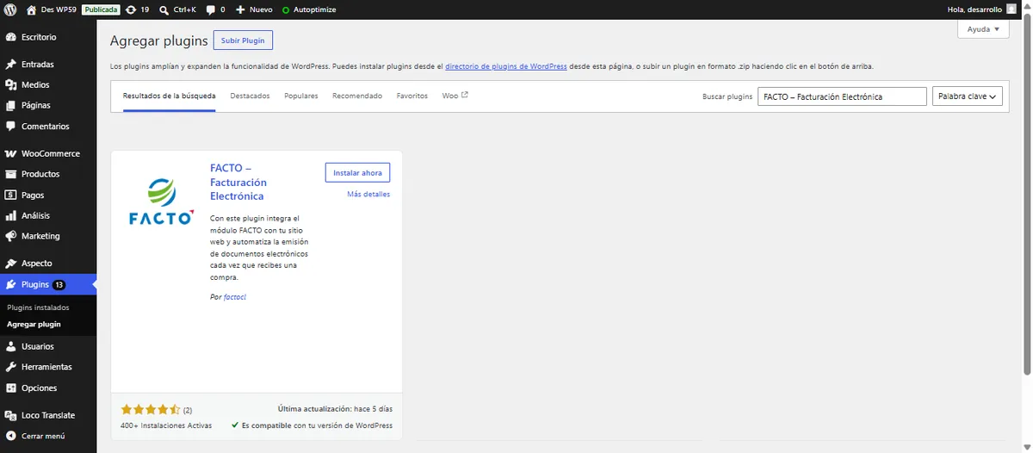
Task: Click the FACTO plugin logo thumbnail
Action: (161, 201)
